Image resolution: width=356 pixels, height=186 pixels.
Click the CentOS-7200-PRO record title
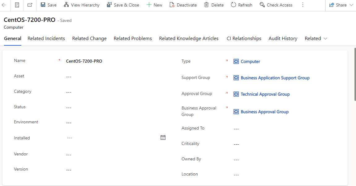click(x=29, y=20)
